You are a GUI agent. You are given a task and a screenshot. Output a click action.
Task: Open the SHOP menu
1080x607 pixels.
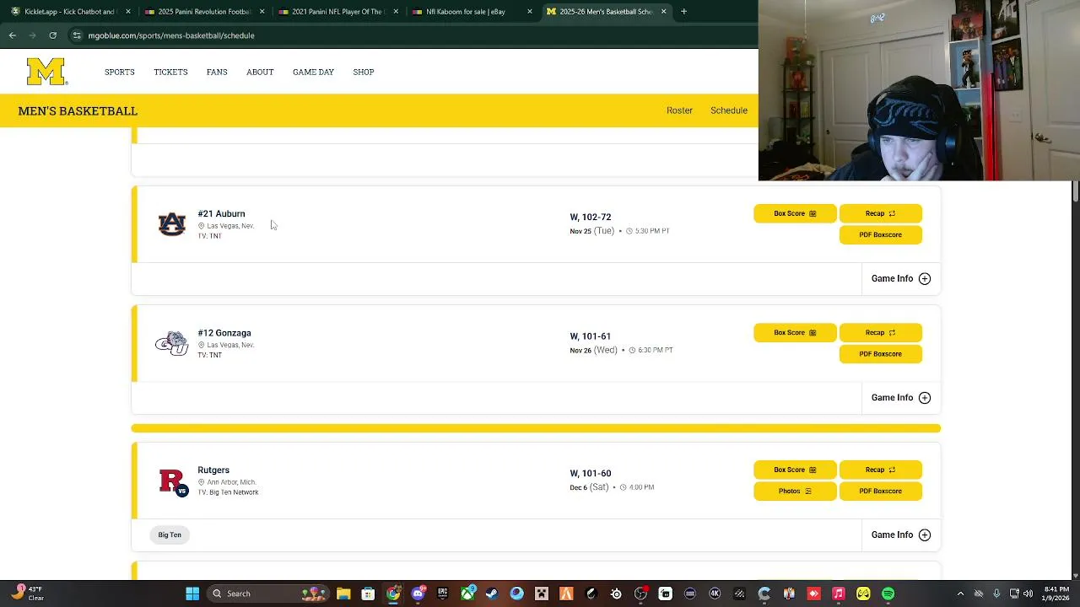click(x=364, y=72)
